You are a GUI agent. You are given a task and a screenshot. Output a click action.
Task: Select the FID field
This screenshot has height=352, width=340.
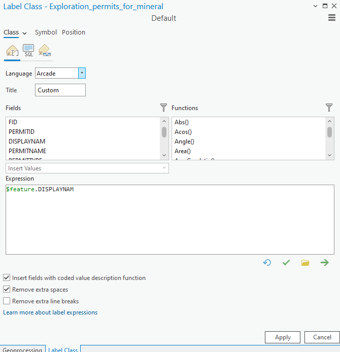(13, 122)
